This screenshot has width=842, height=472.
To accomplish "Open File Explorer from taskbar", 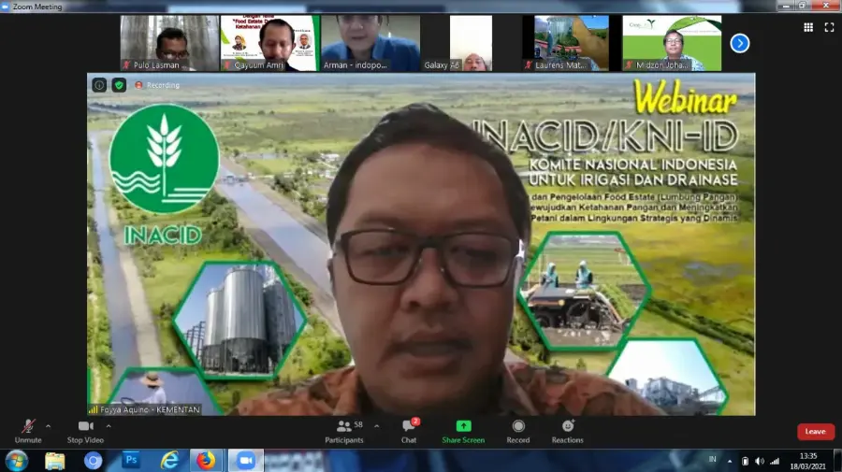I will point(55,461).
